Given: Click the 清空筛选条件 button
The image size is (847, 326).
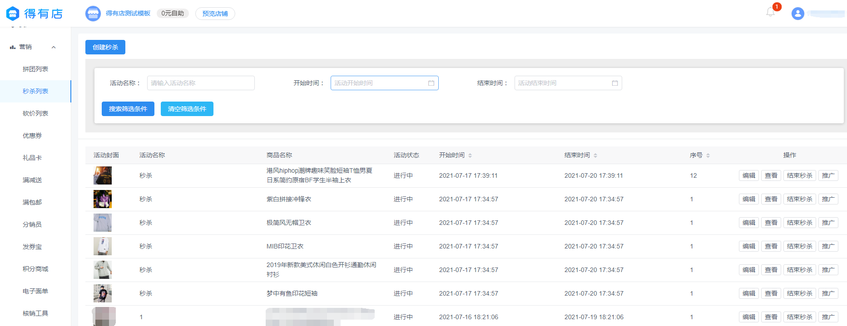Looking at the screenshot, I should (x=187, y=109).
